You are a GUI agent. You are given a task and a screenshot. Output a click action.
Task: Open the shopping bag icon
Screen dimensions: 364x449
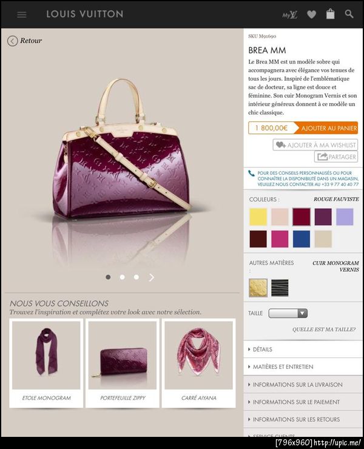pyautogui.click(x=330, y=14)
